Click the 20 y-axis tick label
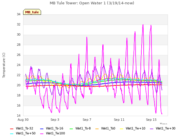The height and width of the screenshot is (139, 185). click(18, 85)
